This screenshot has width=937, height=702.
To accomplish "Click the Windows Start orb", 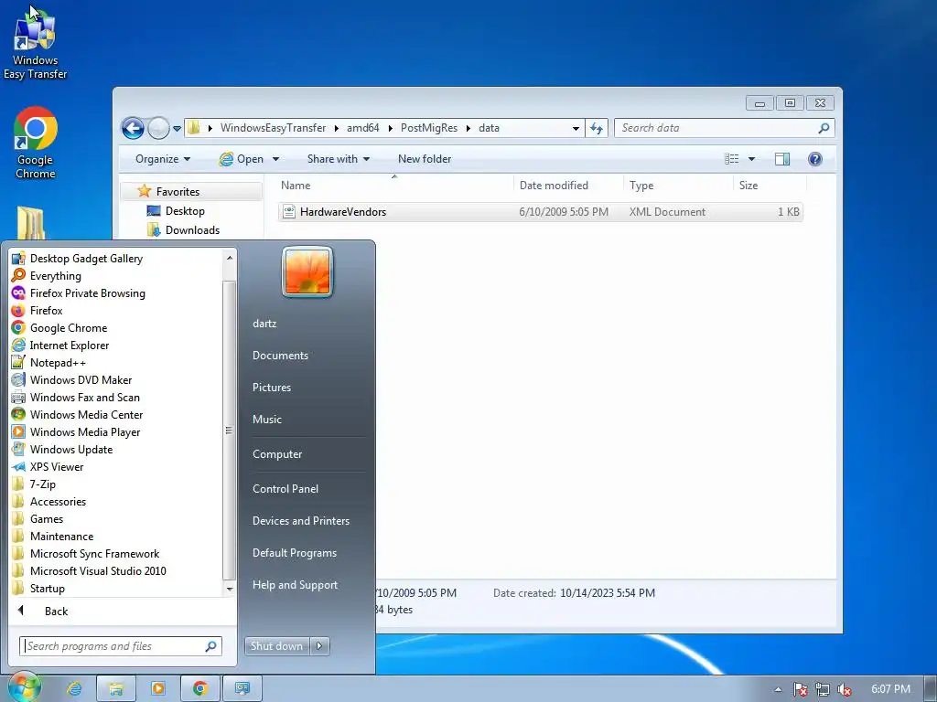I will (24, 687).
